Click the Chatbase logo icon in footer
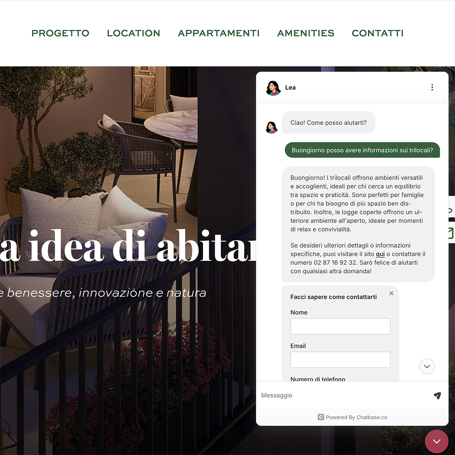This screenshot has width=455, height=455. (x=321, y=417)
